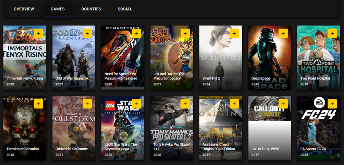Click the 'God of War Ragnarök' title text

click(x=72, y=78)
